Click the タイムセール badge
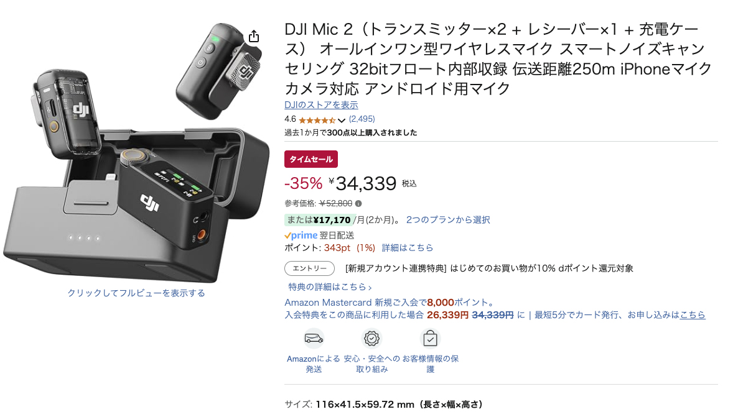Image resolution: width=733 pixels, height=412 pixels. click(311, 159)
